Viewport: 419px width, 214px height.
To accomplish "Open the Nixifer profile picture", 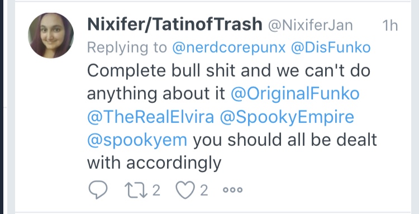I will [51, 36].
